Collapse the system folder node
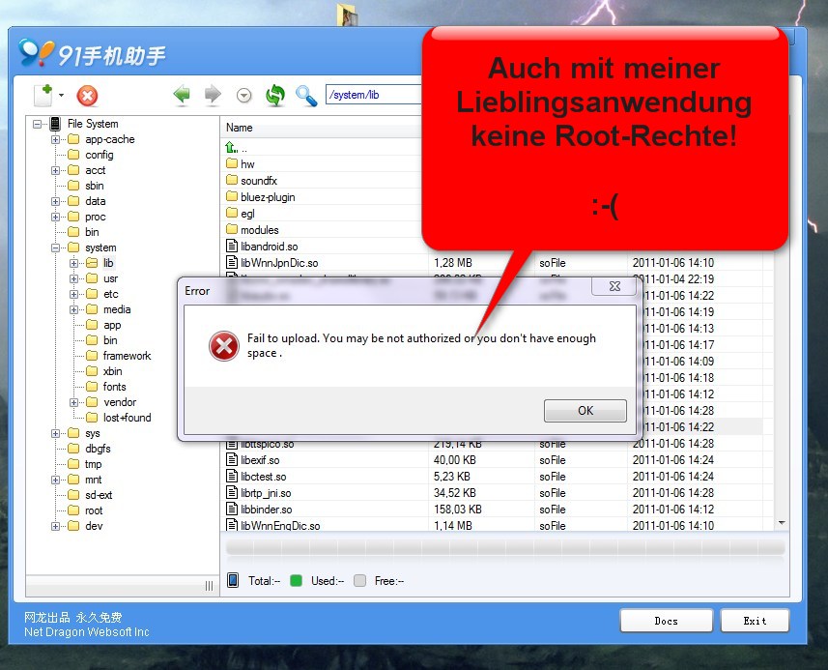Screen dimensions: 828x670 [55, 248]
